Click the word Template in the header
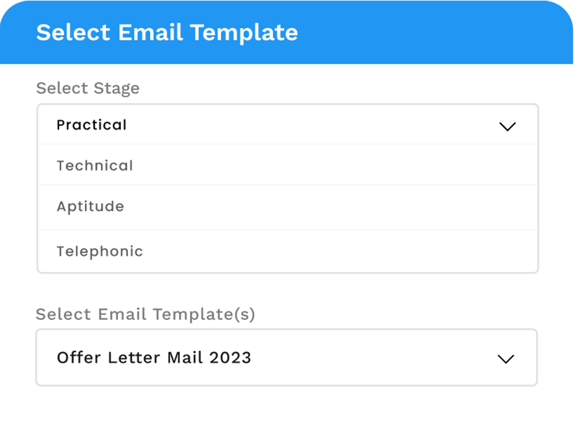Screen dimensions: 574x426 244,32
